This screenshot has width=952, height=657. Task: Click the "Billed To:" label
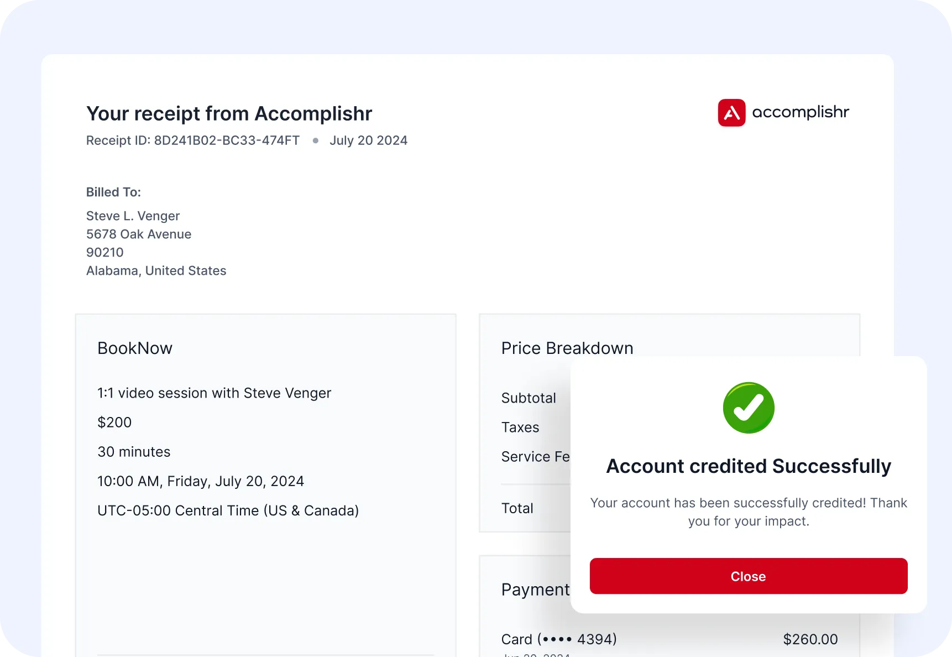tap(113, 192)
